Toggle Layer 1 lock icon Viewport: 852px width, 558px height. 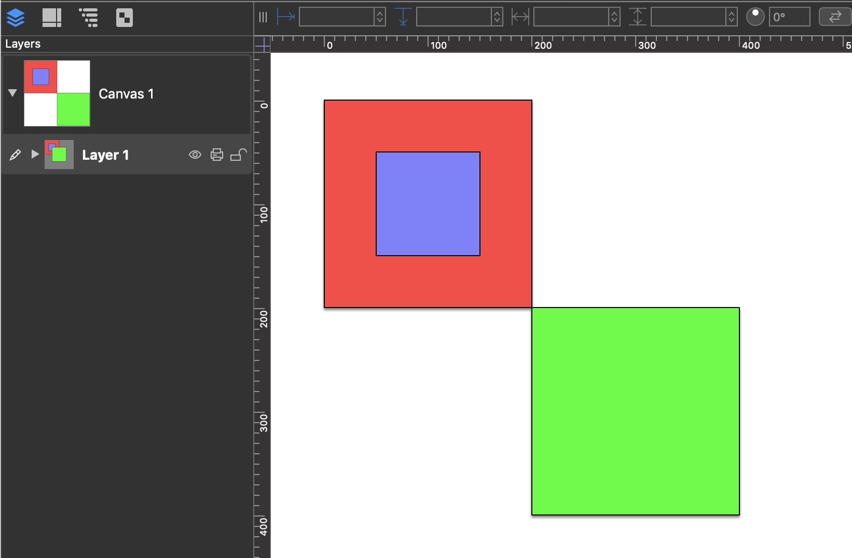238,155
